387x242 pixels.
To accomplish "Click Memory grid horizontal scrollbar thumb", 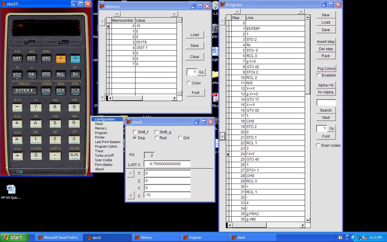I will pyautogui.click(x=127, y=98).
